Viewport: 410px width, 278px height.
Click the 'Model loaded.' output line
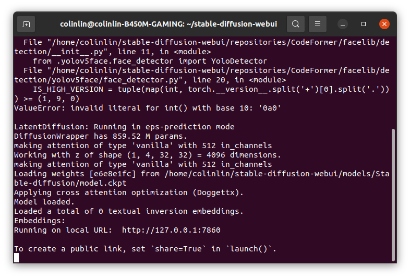[x=44, y=202]
